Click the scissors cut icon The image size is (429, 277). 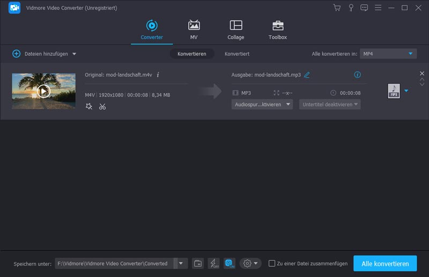(102, 107)
